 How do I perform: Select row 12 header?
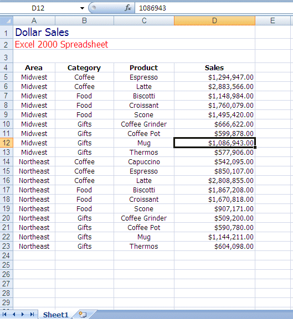pos(7,143)
